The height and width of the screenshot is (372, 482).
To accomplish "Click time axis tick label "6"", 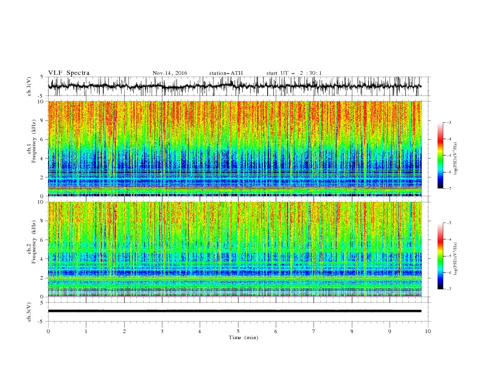I will tap(276, 331).
